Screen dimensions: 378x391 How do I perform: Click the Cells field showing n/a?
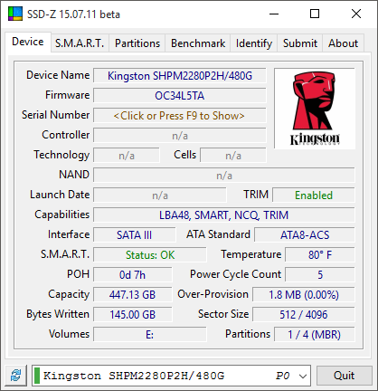(233, 156)
